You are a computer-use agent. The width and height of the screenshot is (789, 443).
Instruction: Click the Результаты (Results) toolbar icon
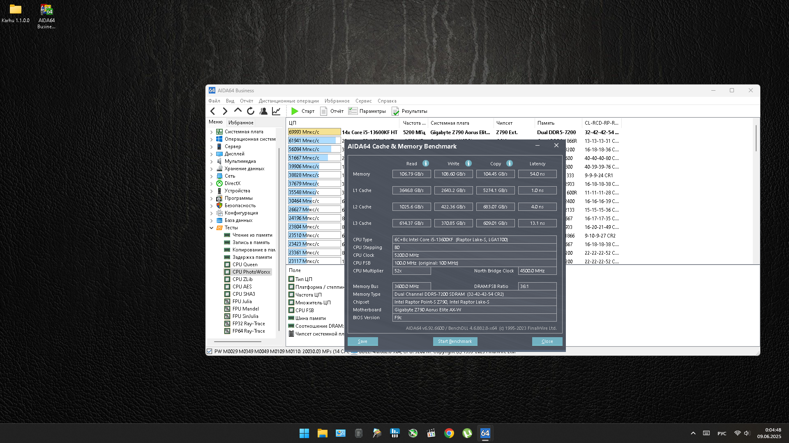pos(395,111)
